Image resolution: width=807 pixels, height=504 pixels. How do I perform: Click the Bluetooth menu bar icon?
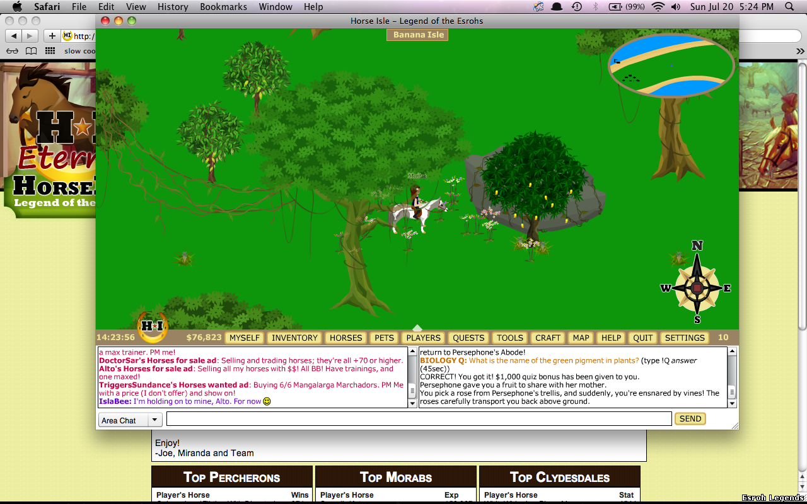(596, 7)
